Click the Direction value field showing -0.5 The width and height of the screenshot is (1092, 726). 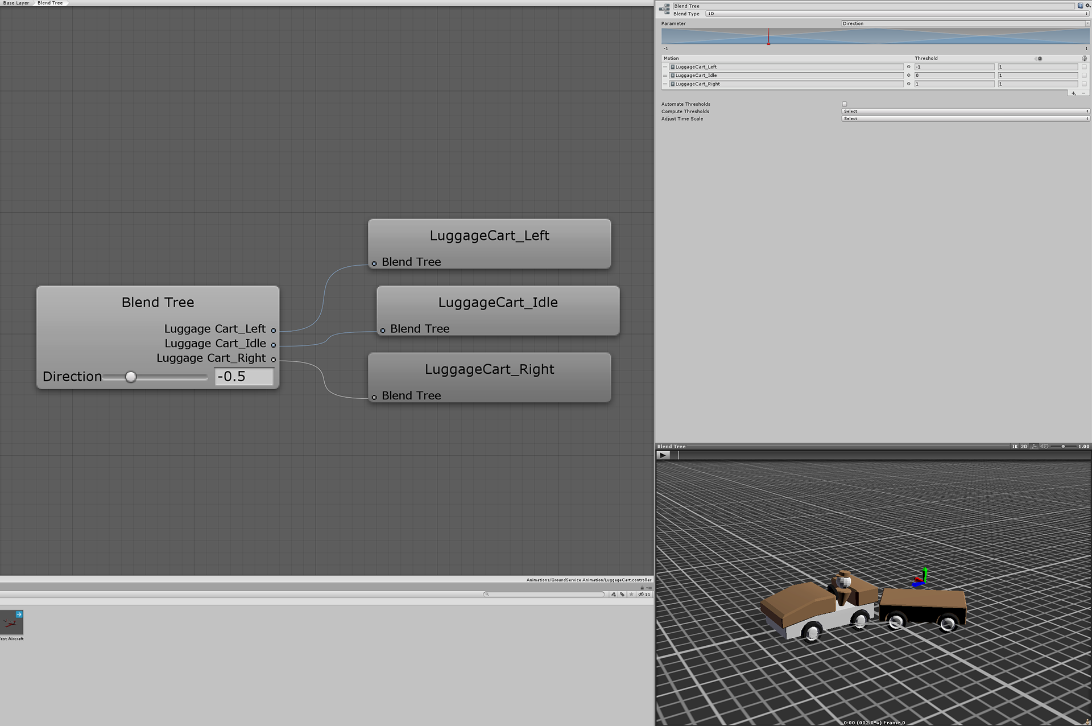coord(244,377)
